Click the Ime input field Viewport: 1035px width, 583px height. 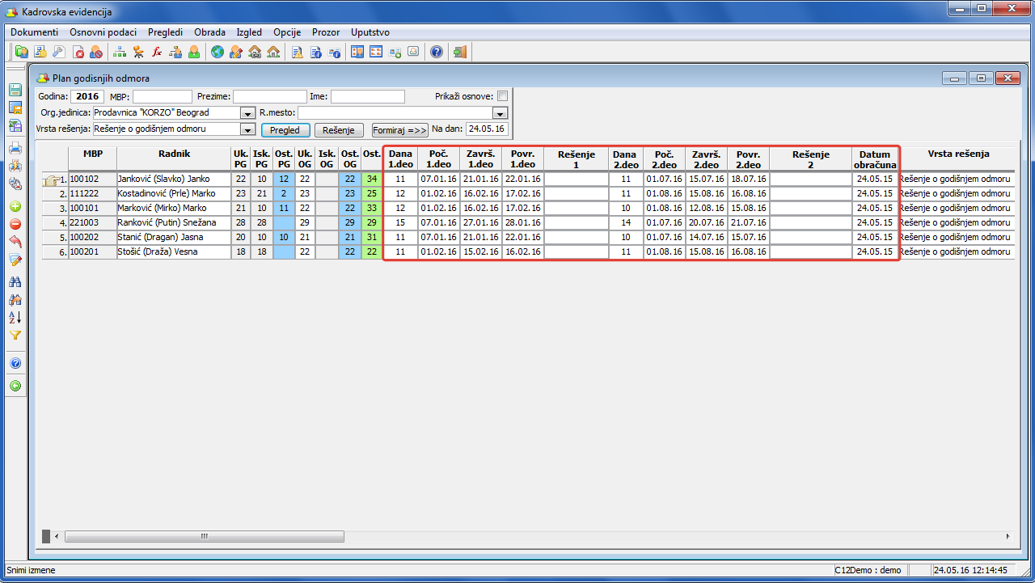tap(368, 96)
